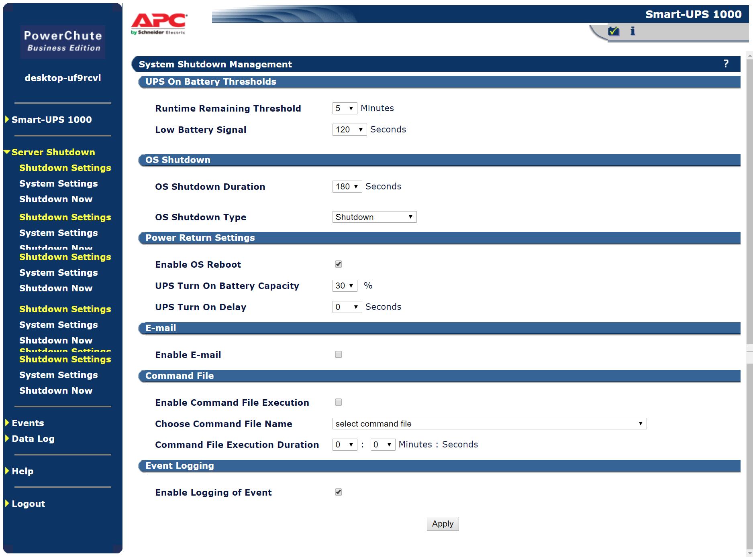Click the 'Smart-UPS 1000' title in header

click(693, 14)
